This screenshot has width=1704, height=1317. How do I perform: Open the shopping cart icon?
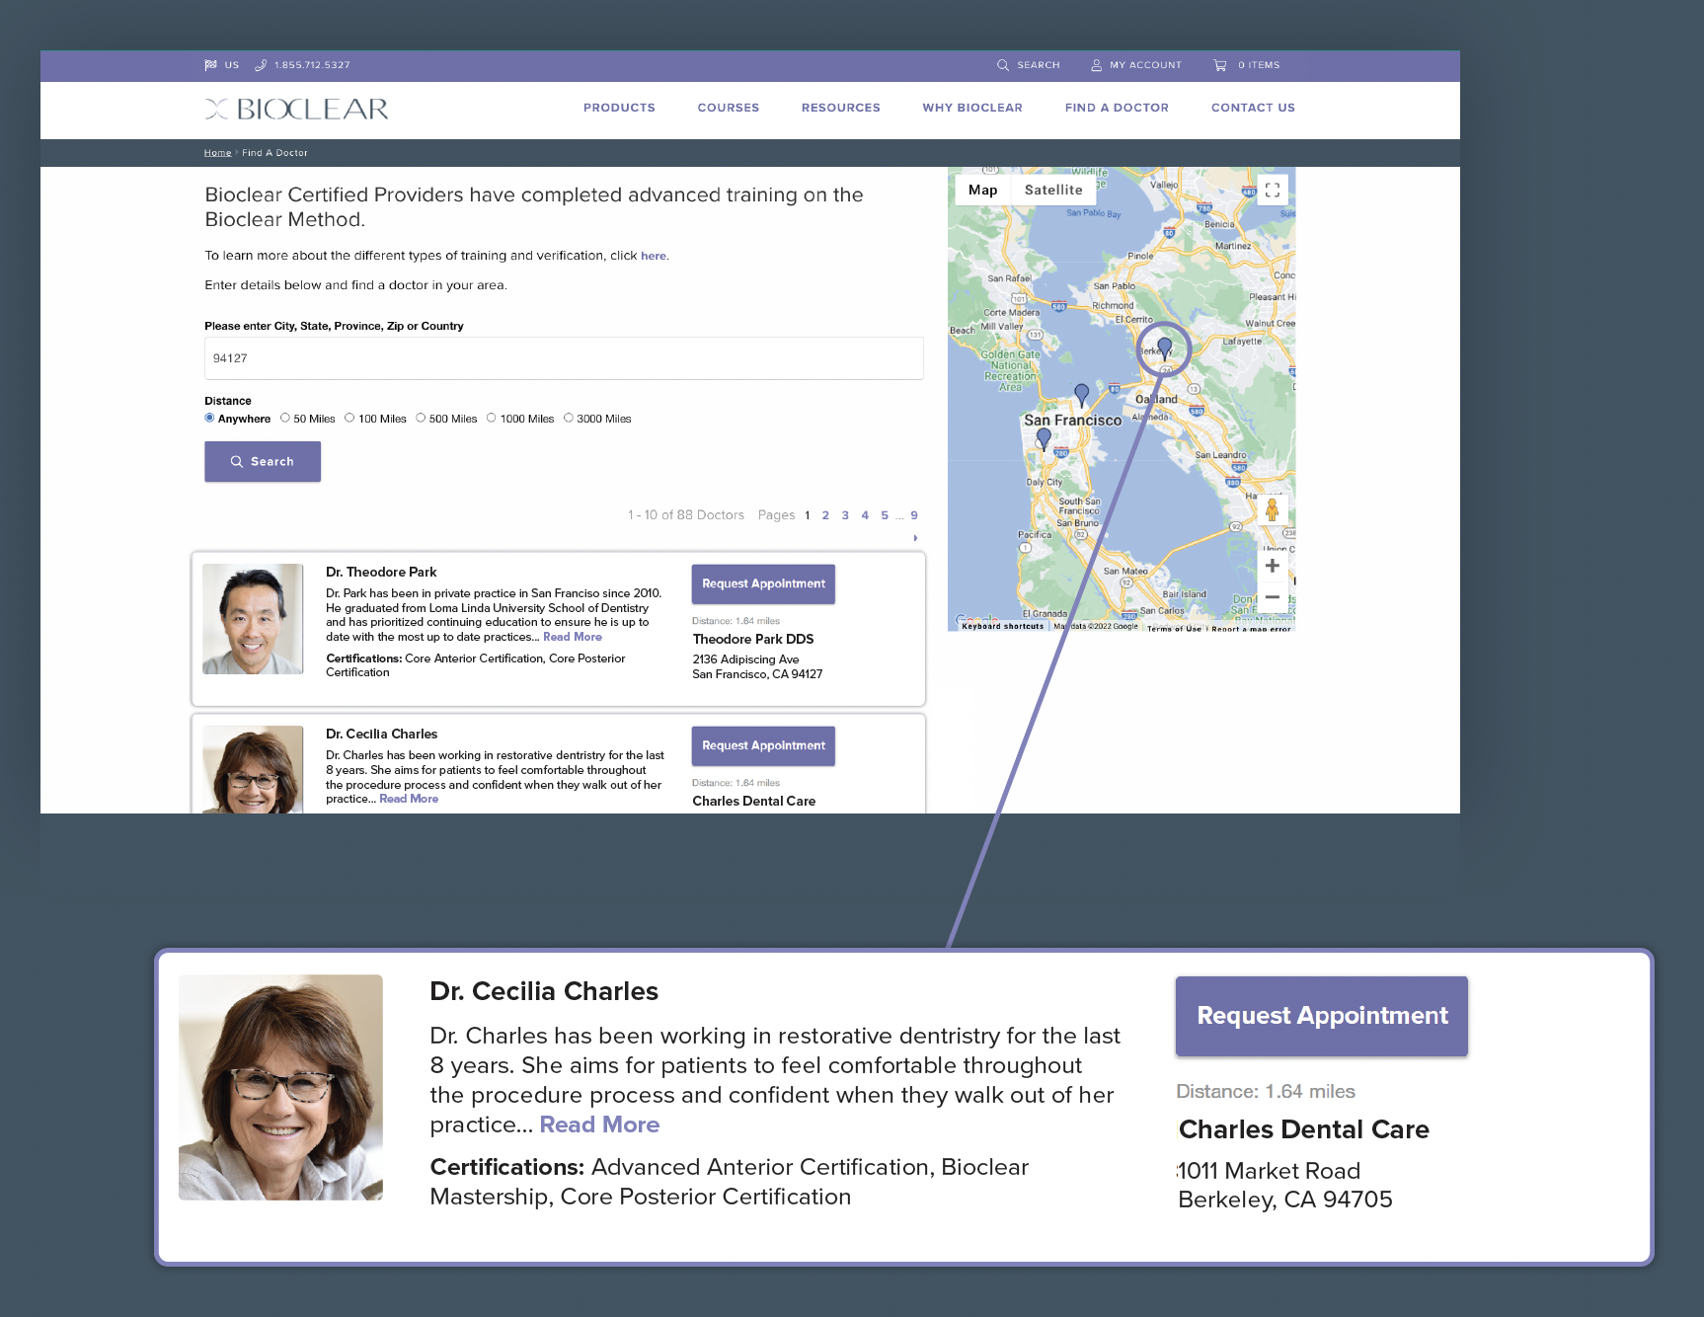[x=1220, y=65]
